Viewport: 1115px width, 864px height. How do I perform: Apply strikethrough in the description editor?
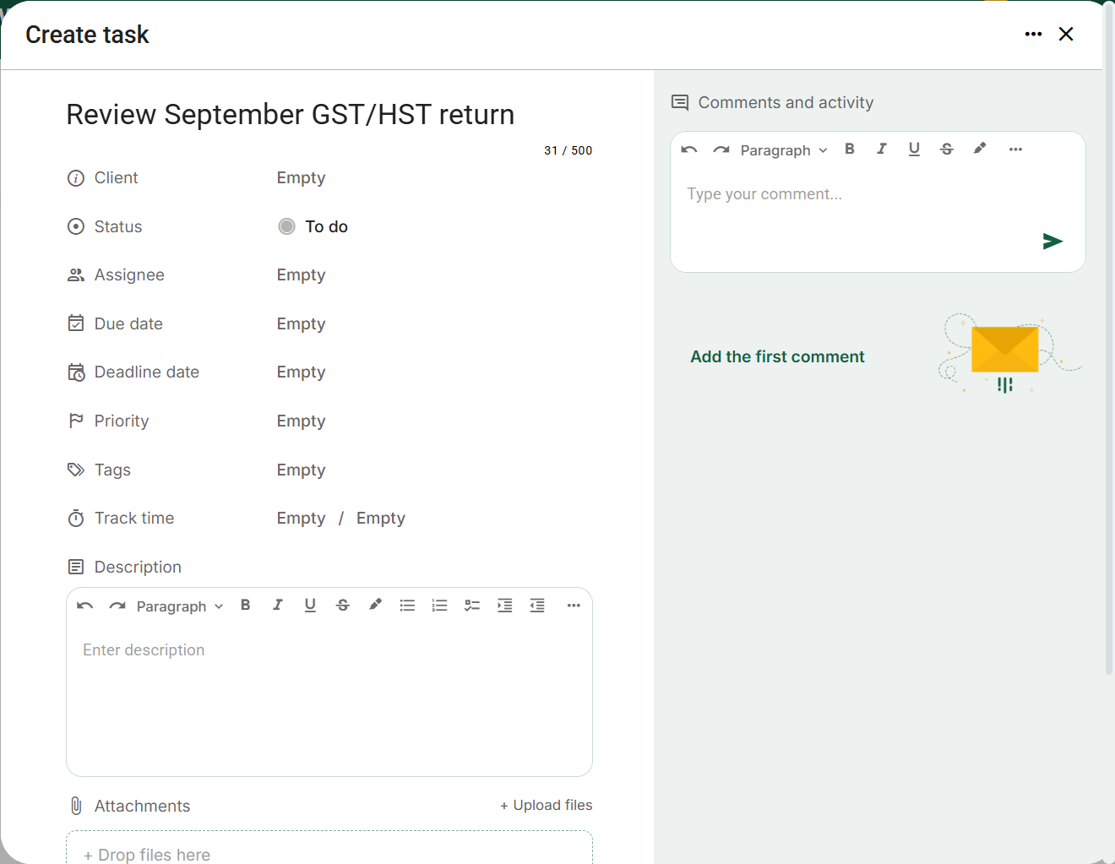pyautogui.click(x=343, y=605)
